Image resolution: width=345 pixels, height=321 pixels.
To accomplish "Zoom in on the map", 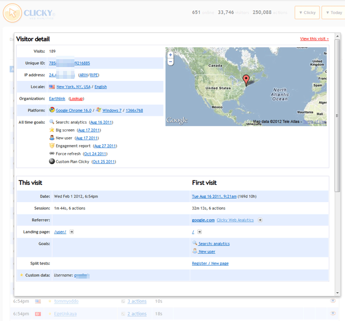I will [x=171, y=55].
